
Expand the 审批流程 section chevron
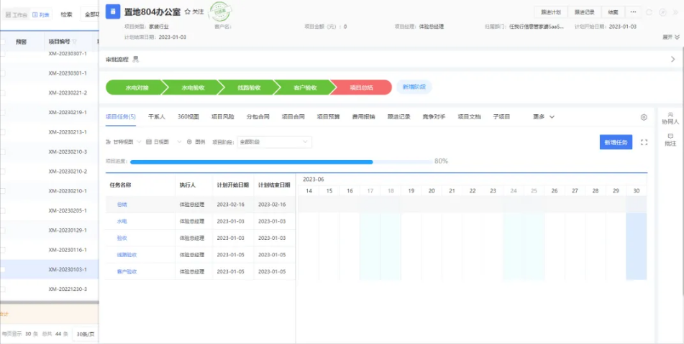(672, 59)
